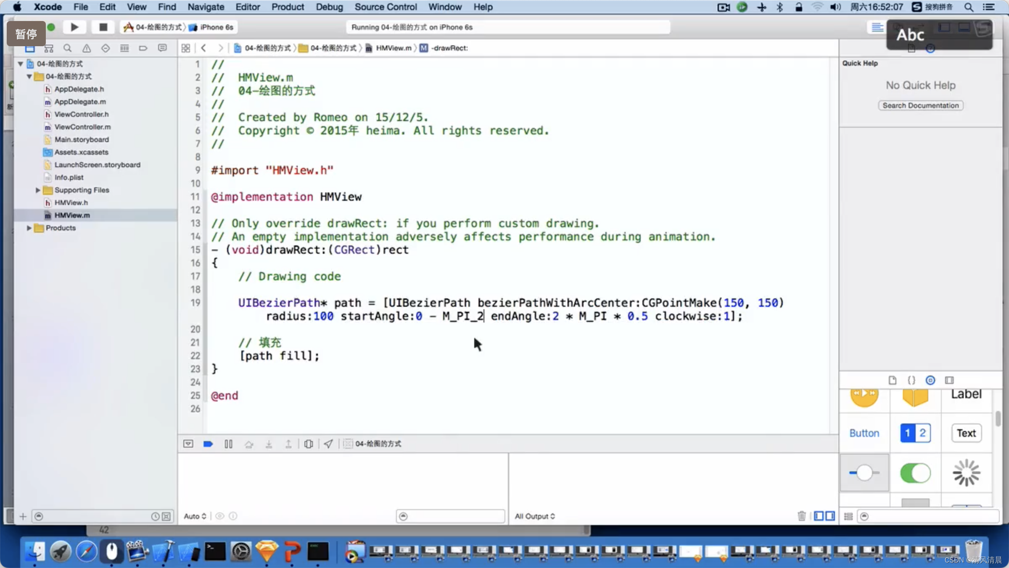Image resolution: width=1009 pixels, height=568 pixels.
Task: Select the Button object in library
Action: (x=864, y=433)
